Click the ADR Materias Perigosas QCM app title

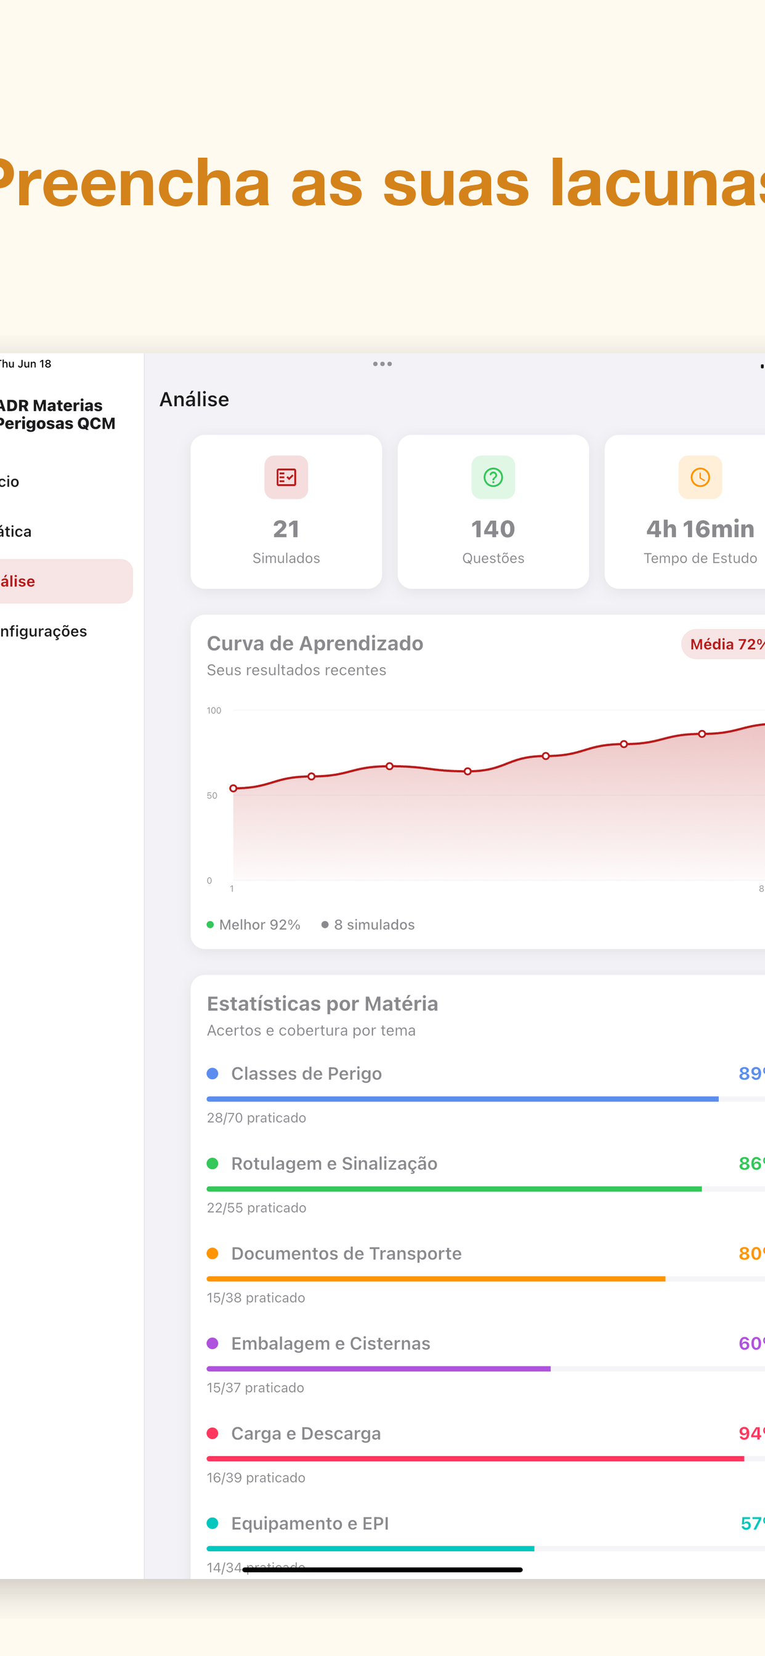[57, 415]
